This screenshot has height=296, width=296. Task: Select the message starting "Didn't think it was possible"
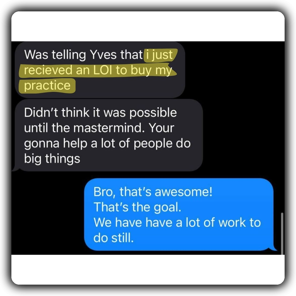[109, 135]
